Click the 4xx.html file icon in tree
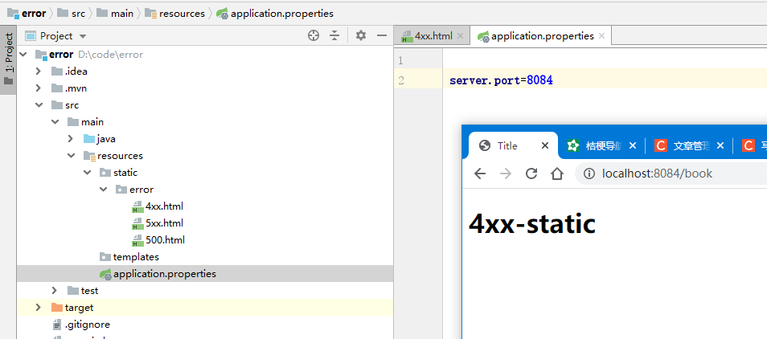This screenshot has height=339, width=767. coord(137,206)
